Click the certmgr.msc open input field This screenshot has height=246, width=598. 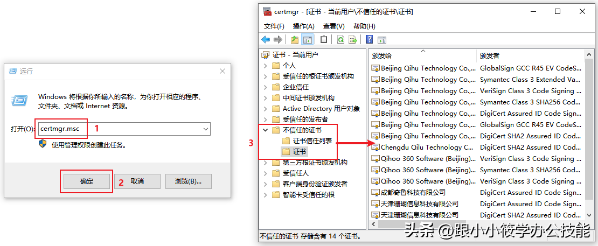click(123, 129)
